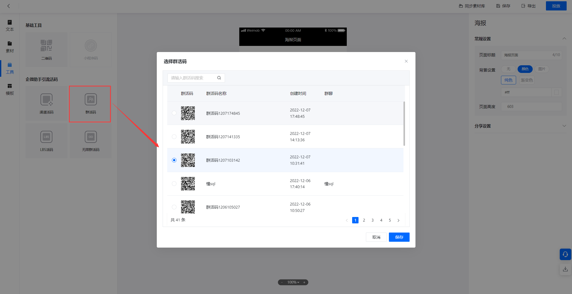Image resolution: width=572 pixels, height=294 pixels.
Task: Click the #fff color value field
Action: (526, 92)
